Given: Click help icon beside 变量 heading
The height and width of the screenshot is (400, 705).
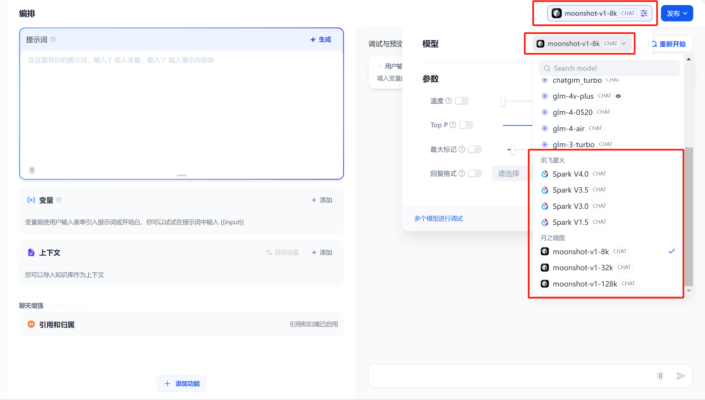Looking at the screenshot, I should (59, 200).
